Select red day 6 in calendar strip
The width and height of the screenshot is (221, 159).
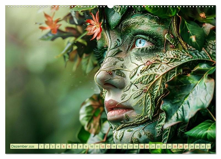coord(69,146)
